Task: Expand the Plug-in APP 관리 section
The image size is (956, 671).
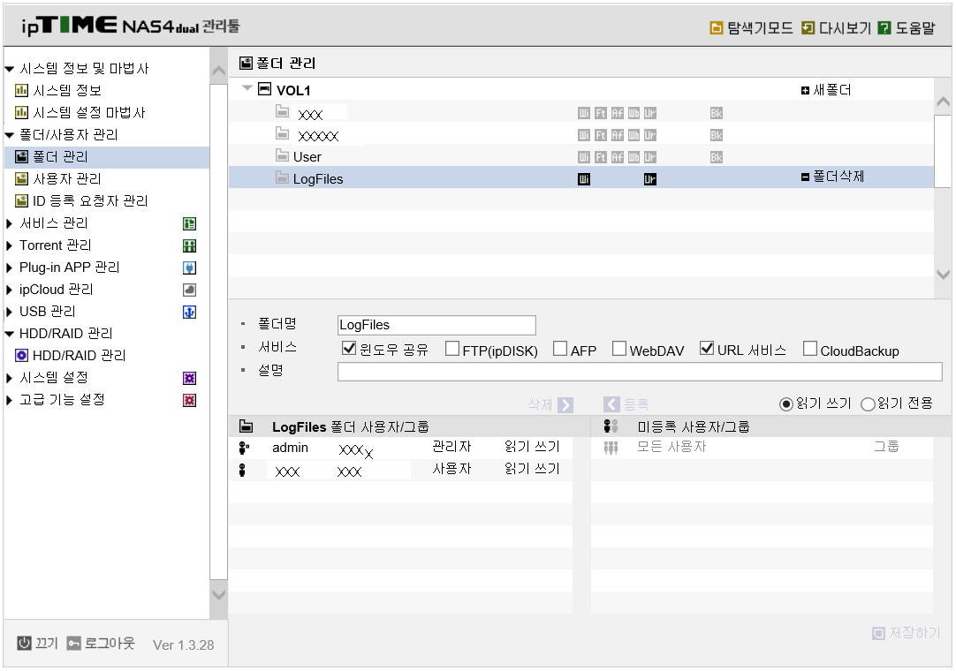Action: pyautogui.click(x=9, y=268)
